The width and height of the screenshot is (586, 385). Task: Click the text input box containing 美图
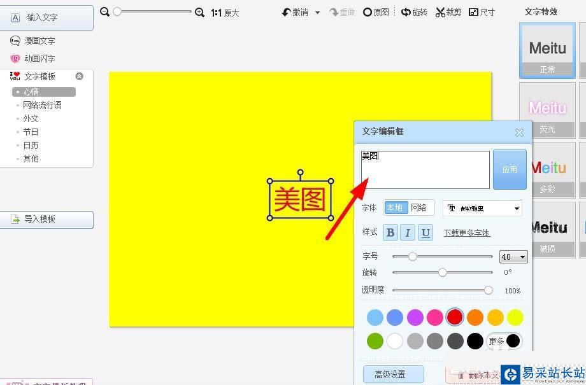coord(425,170)
